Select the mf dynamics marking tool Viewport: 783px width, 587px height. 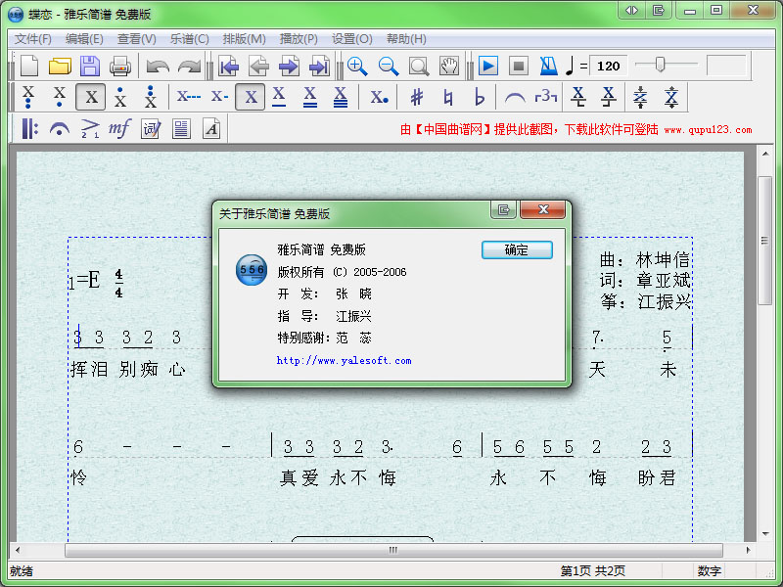click(119, 128)
